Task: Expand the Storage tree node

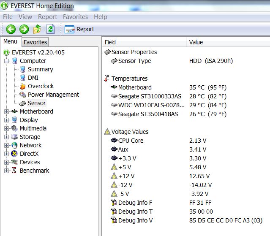Action: coord(6,137)
